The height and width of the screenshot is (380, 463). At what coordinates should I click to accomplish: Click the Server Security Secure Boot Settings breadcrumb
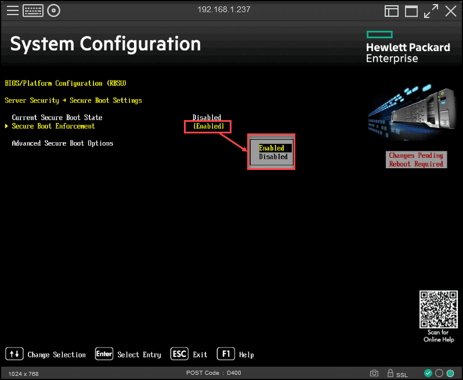pos(73,100)
